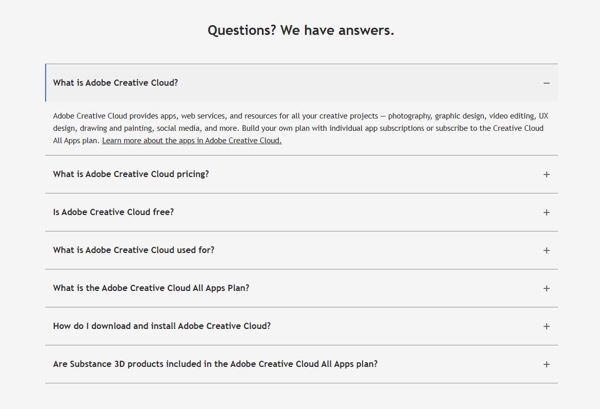Screen dimensions: 600x409
Task: Click plus icon for the download and install question
Action: (547, 326)
